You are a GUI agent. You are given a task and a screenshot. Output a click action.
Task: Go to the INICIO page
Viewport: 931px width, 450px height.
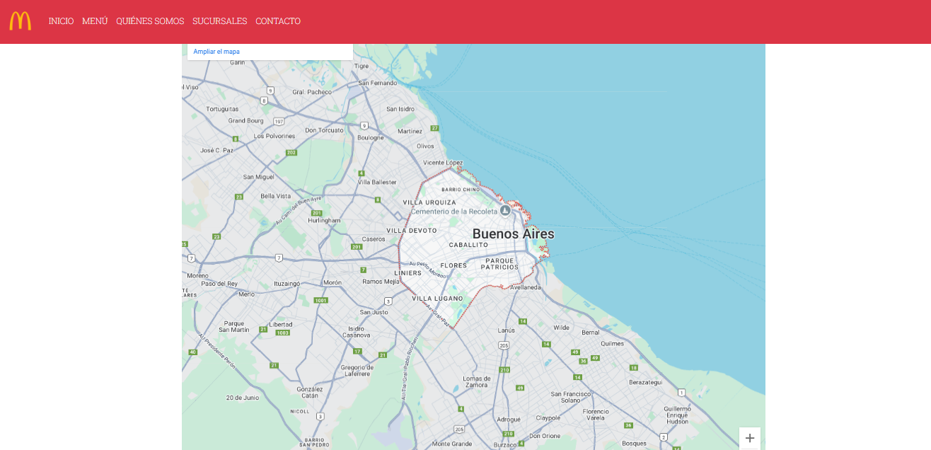(x=61, y=21)
